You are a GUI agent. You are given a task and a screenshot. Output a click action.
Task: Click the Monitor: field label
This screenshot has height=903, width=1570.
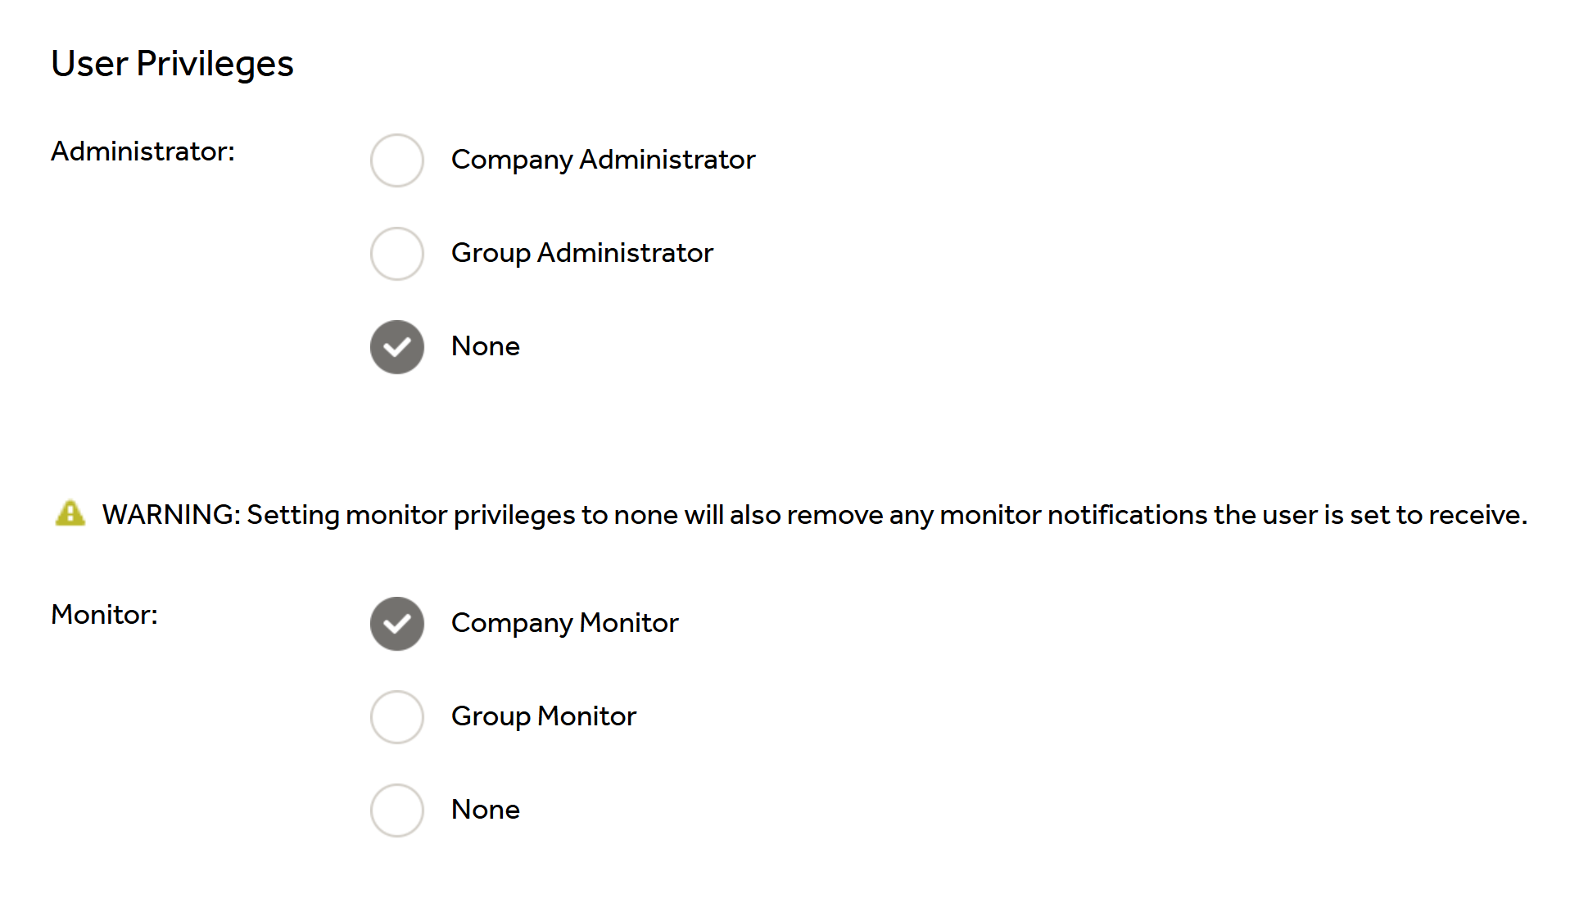click(x=104, y=615)
